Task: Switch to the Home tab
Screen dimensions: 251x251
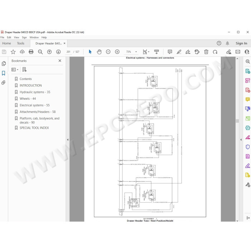Action: pos(6,43)
